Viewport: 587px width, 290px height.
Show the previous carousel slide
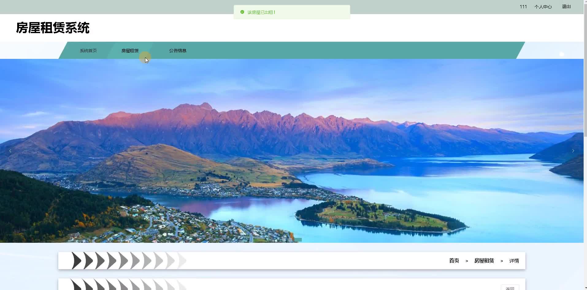pos(10,151)
